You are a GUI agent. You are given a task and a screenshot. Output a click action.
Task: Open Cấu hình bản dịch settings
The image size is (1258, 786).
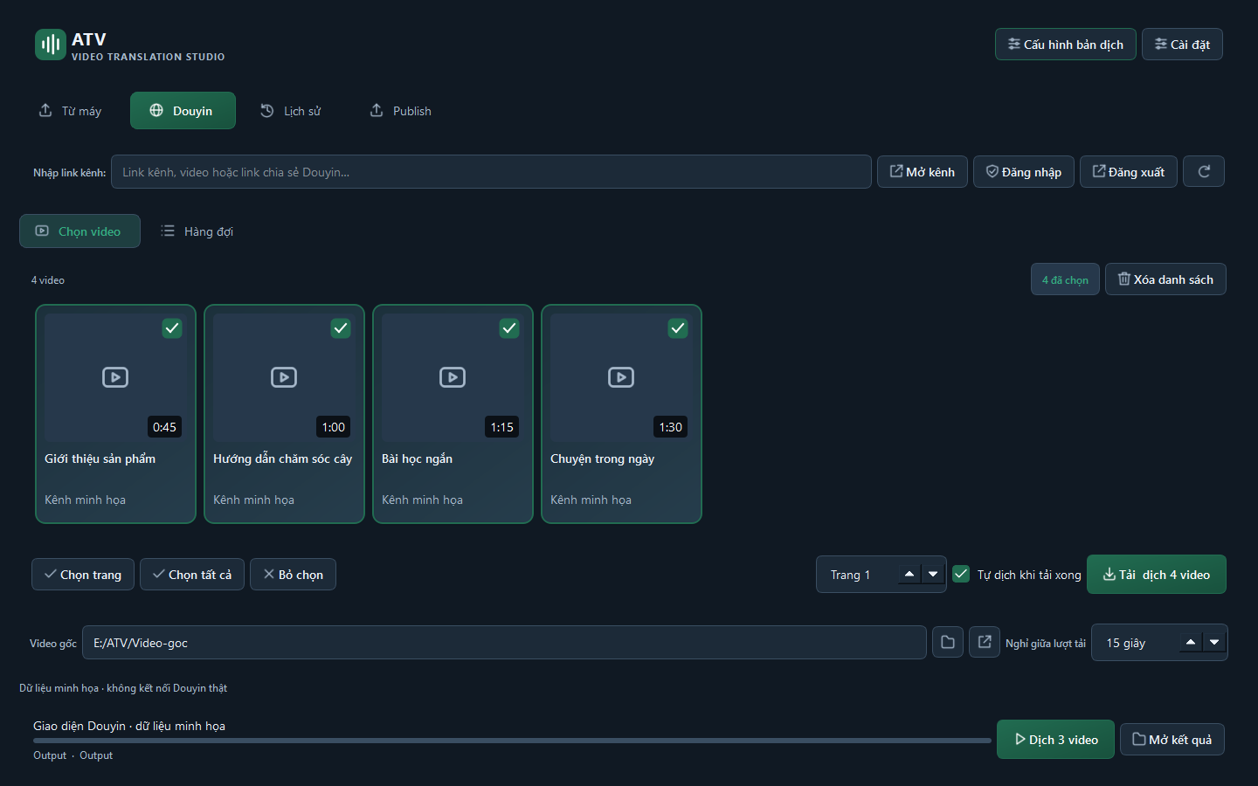1066,45
